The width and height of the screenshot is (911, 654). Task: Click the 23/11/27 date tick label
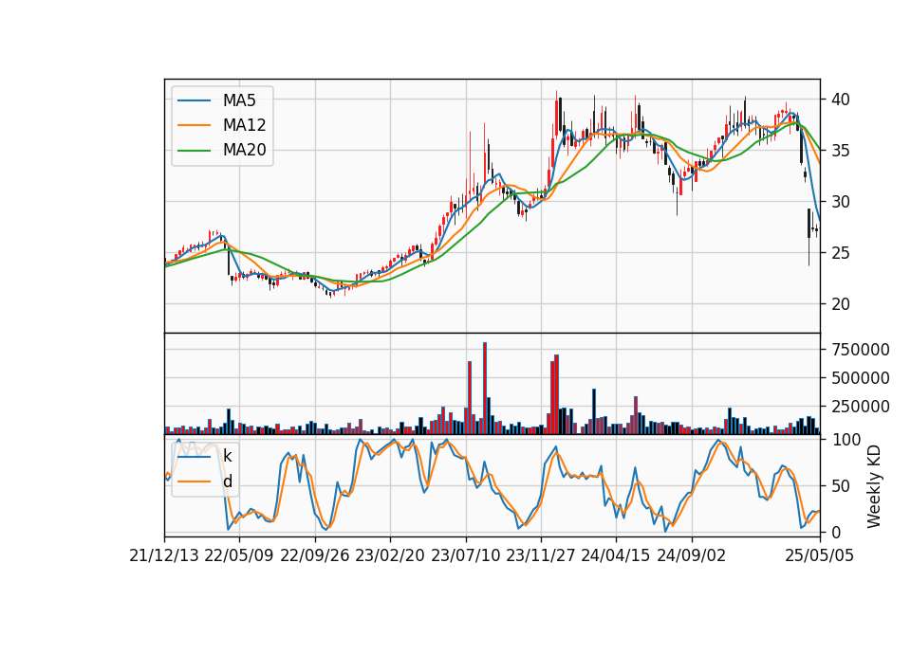[x=540, y=555]
